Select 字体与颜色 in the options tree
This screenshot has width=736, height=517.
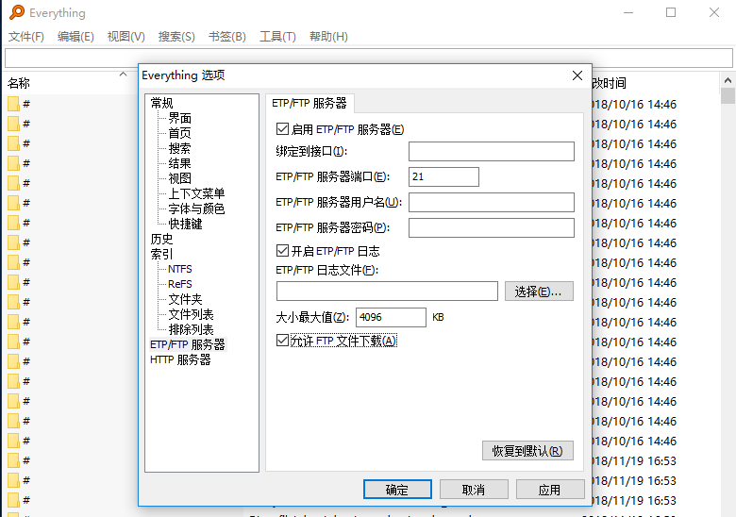click(196, 208)
